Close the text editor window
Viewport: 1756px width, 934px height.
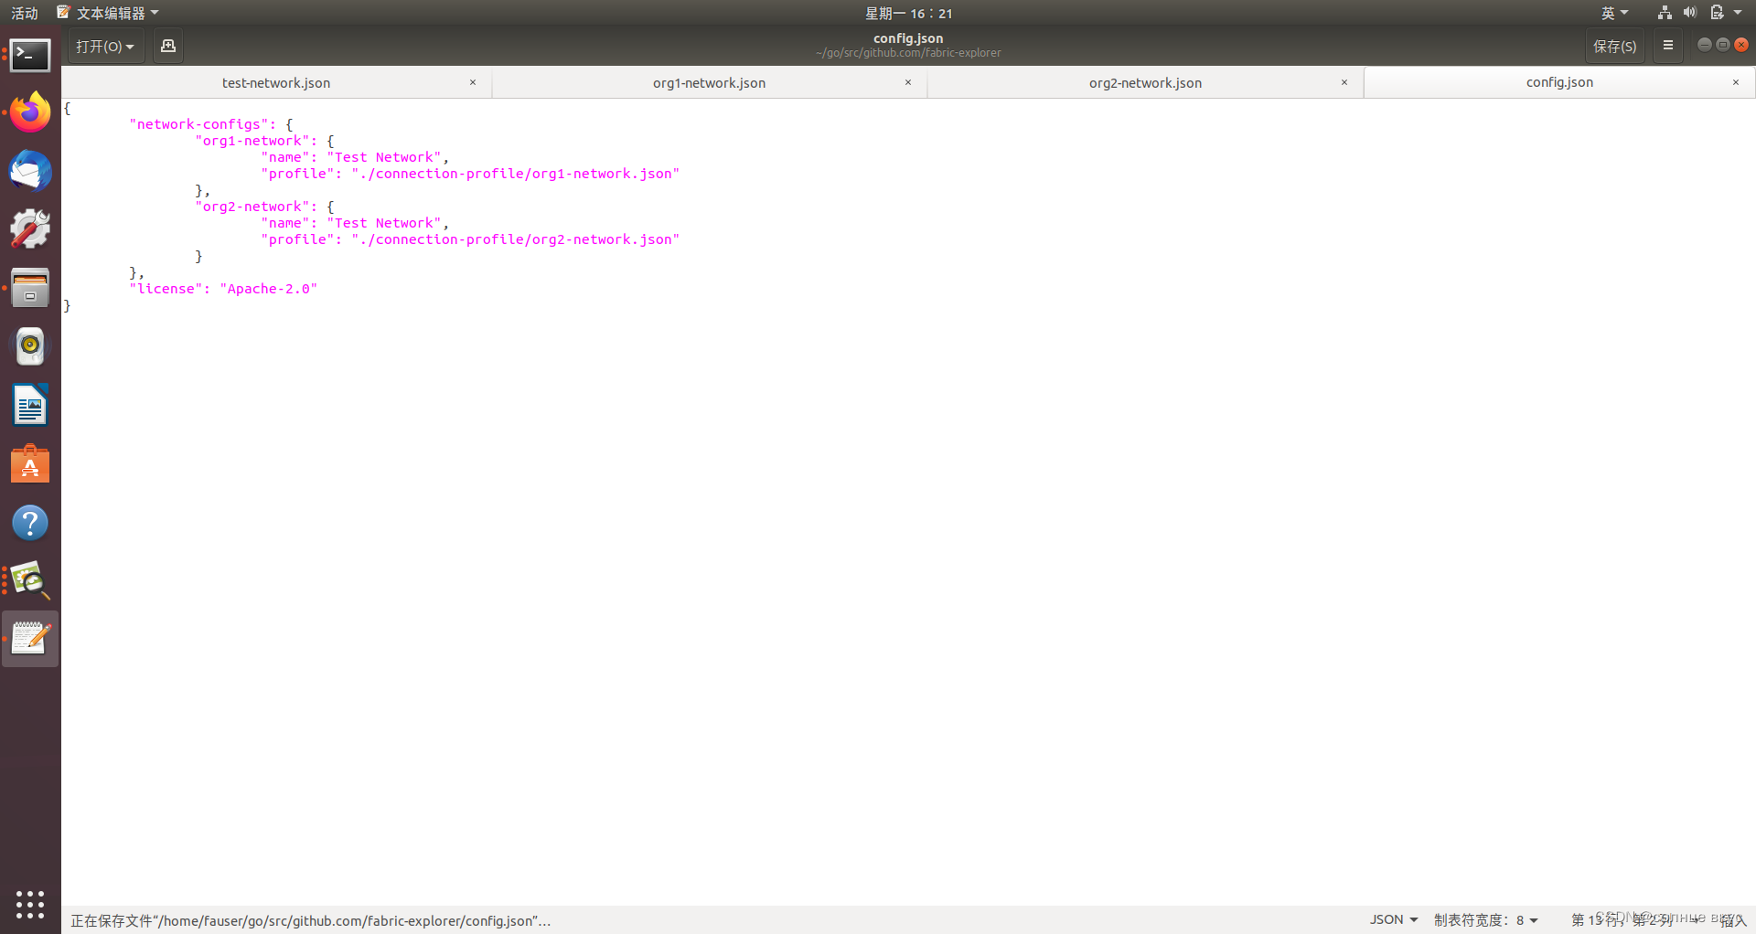click(1741, 45)
